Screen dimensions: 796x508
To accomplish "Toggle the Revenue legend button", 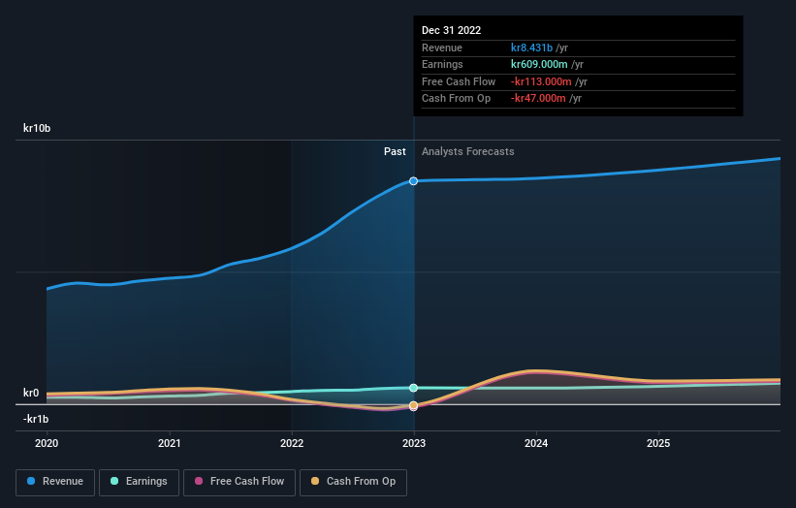I will 55,482.
